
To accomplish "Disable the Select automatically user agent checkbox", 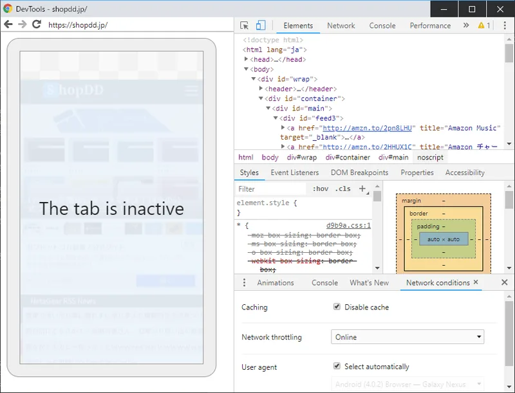I will pos(337,365).
